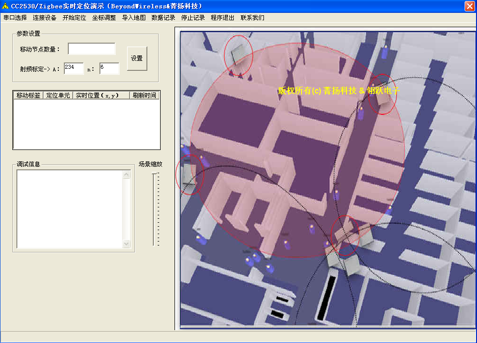
Task: Focus the 移动节点数量 input field
Action: [91, 49]
